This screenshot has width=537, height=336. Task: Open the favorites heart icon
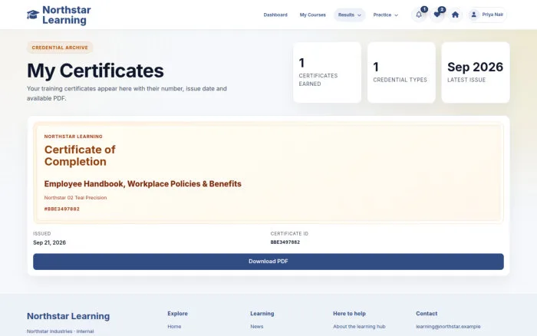tap(437, 15)
